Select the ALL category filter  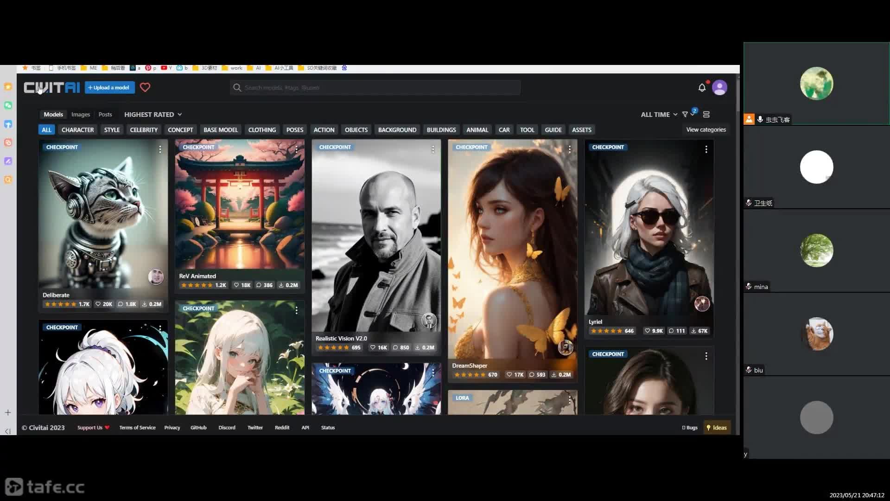(x=46, y=130)
